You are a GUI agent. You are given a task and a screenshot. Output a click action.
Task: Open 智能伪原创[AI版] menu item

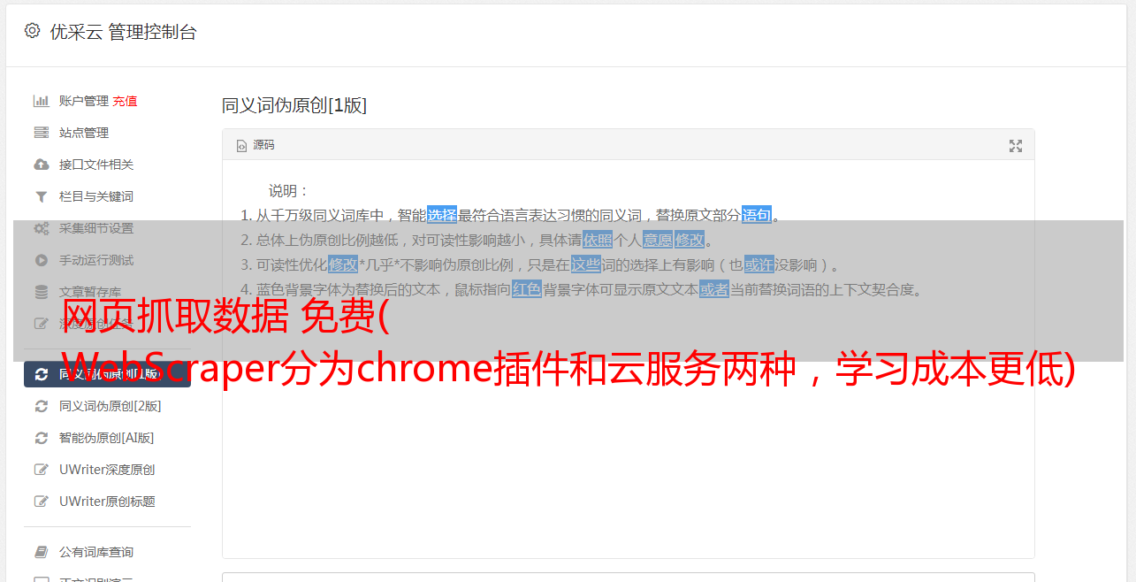coord(107,438)
